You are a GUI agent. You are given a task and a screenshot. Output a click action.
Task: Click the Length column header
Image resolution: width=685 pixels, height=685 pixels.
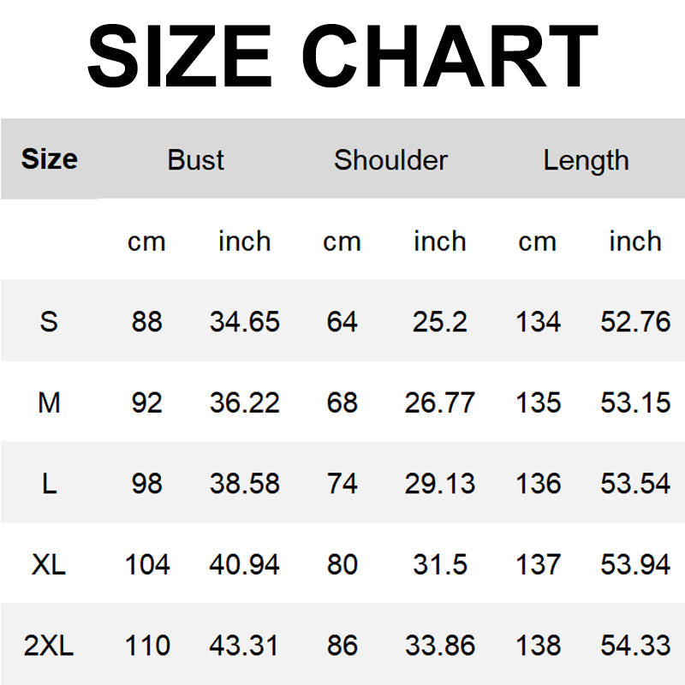click(x=586, y=160)
